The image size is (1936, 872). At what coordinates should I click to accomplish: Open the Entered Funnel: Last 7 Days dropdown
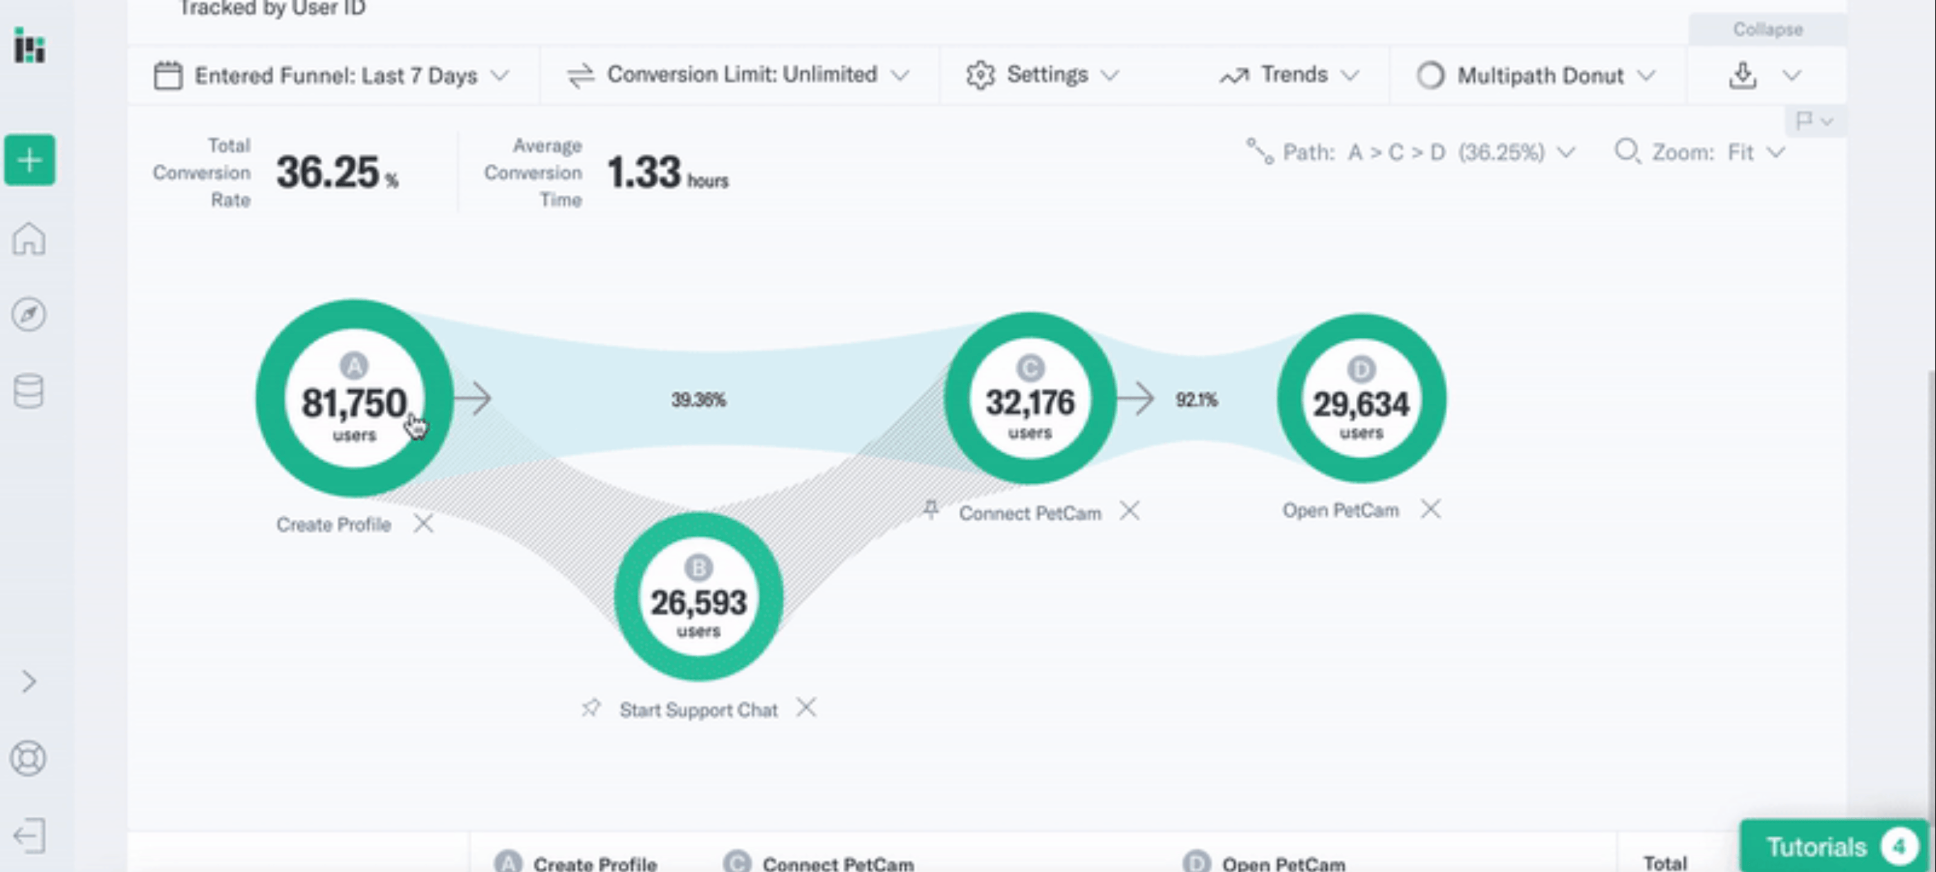pos(331,76)
